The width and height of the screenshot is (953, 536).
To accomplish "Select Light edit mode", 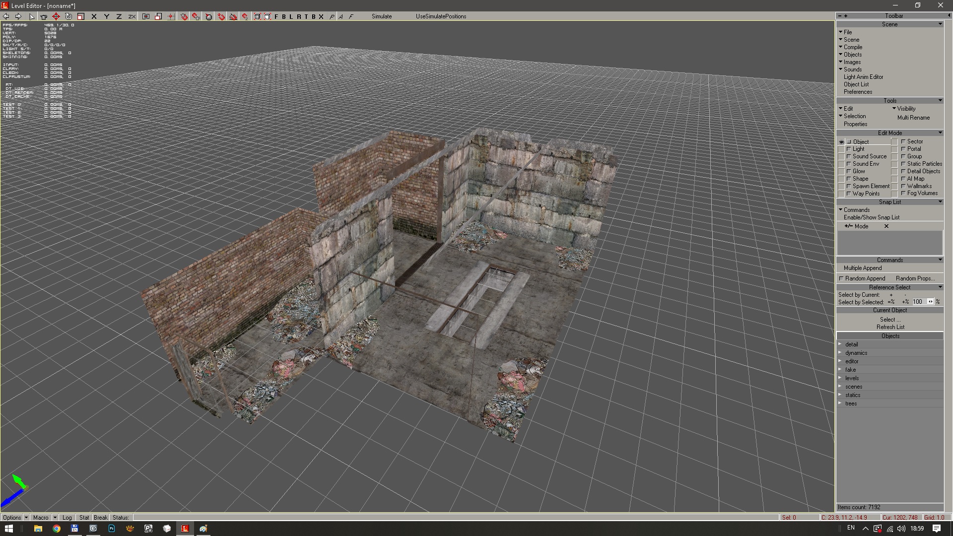I will click(858, 149).
